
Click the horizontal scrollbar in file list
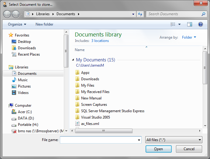(103, 131)
